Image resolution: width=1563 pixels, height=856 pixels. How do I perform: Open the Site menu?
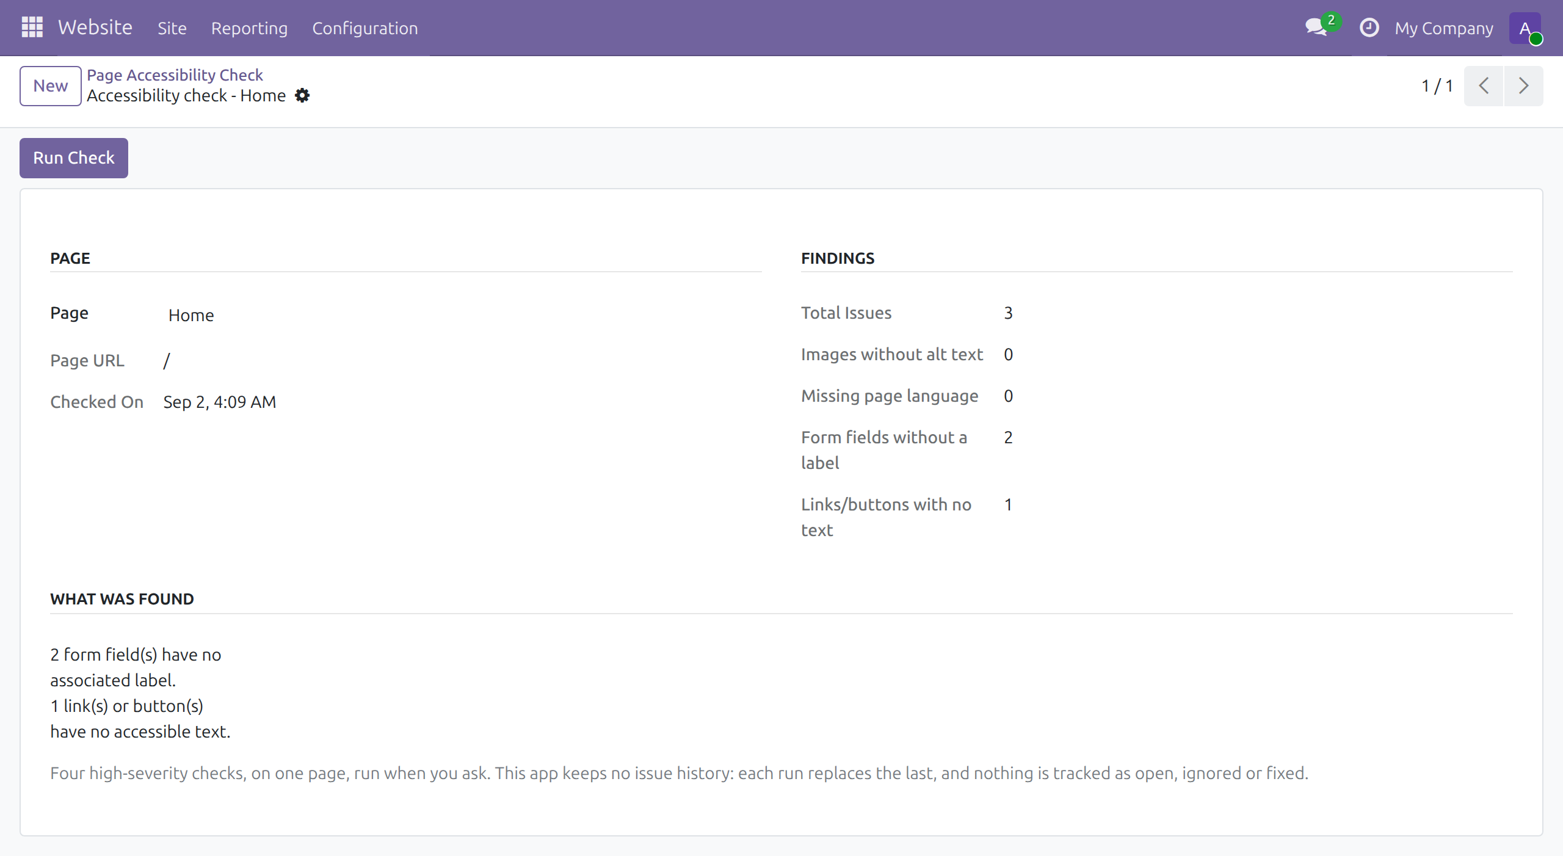click(x=172, y=28)
